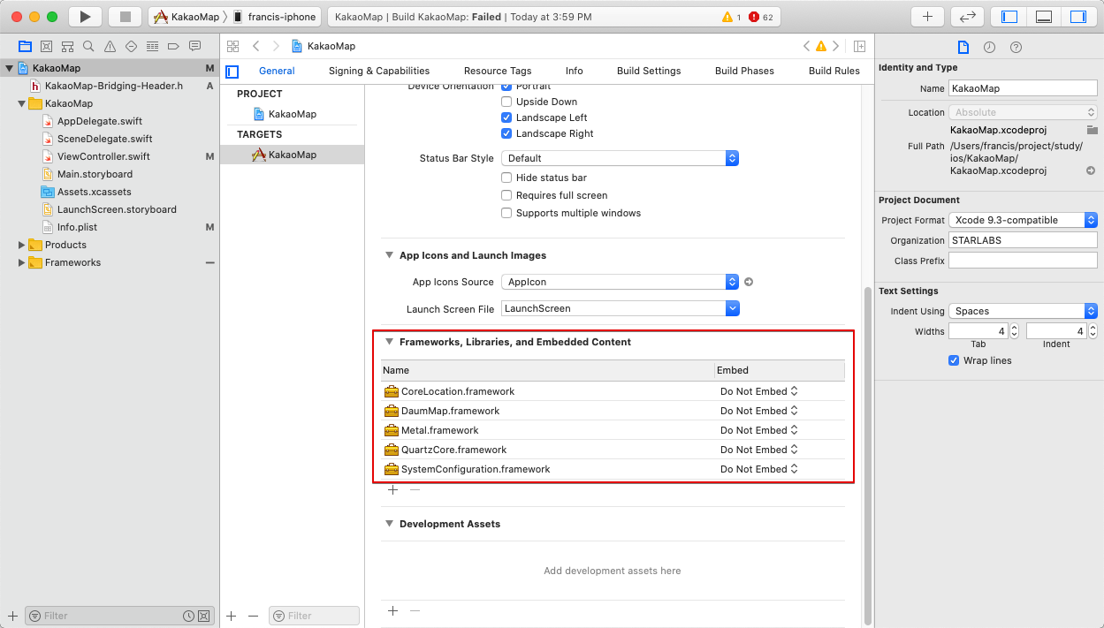Select the KakaoMap target

[x=292, y=155]
